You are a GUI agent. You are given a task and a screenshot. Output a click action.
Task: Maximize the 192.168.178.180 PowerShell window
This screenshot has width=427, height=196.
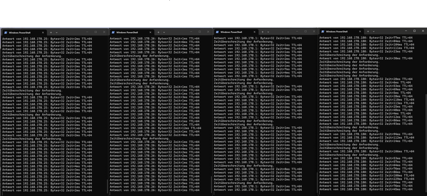click(414, 31)
